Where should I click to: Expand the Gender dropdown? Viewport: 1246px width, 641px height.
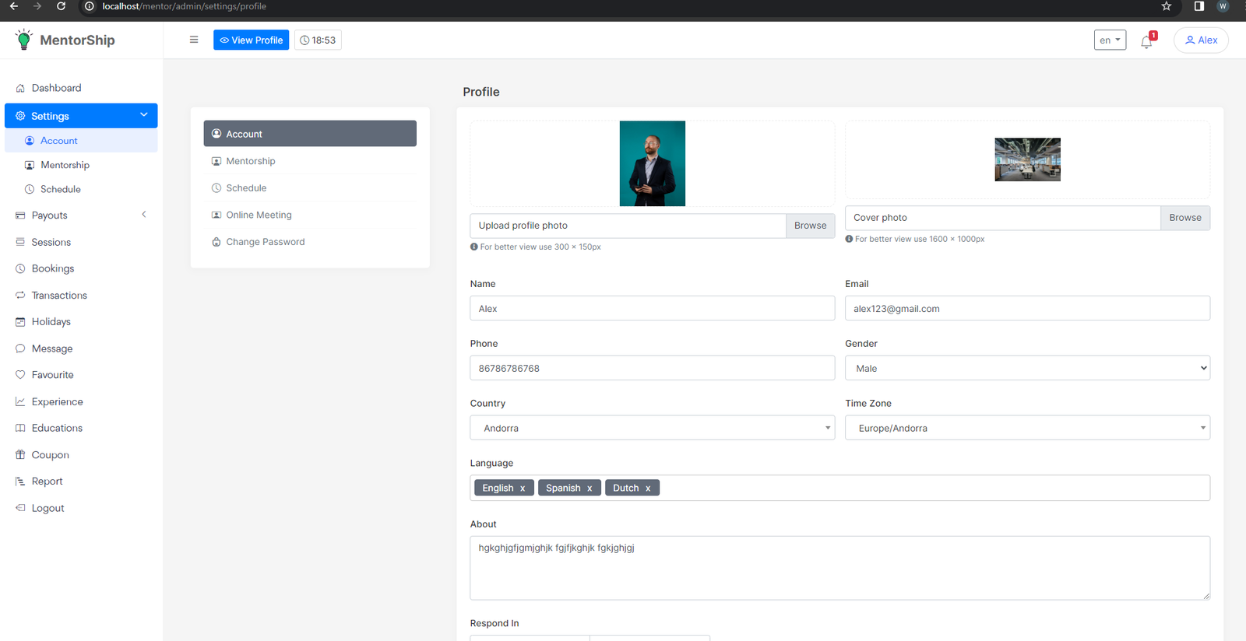pyautogui.click(x=1026, y=368)
